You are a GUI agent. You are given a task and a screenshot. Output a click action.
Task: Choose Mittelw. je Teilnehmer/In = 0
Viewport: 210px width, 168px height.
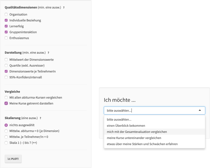(x=6, y=137)
